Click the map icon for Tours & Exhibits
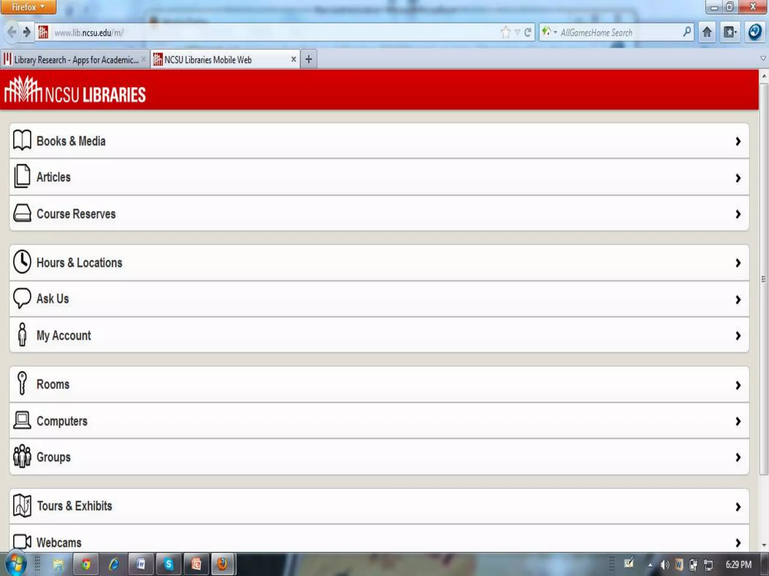This screenshot has width=769, height=576. click(22, 505)
